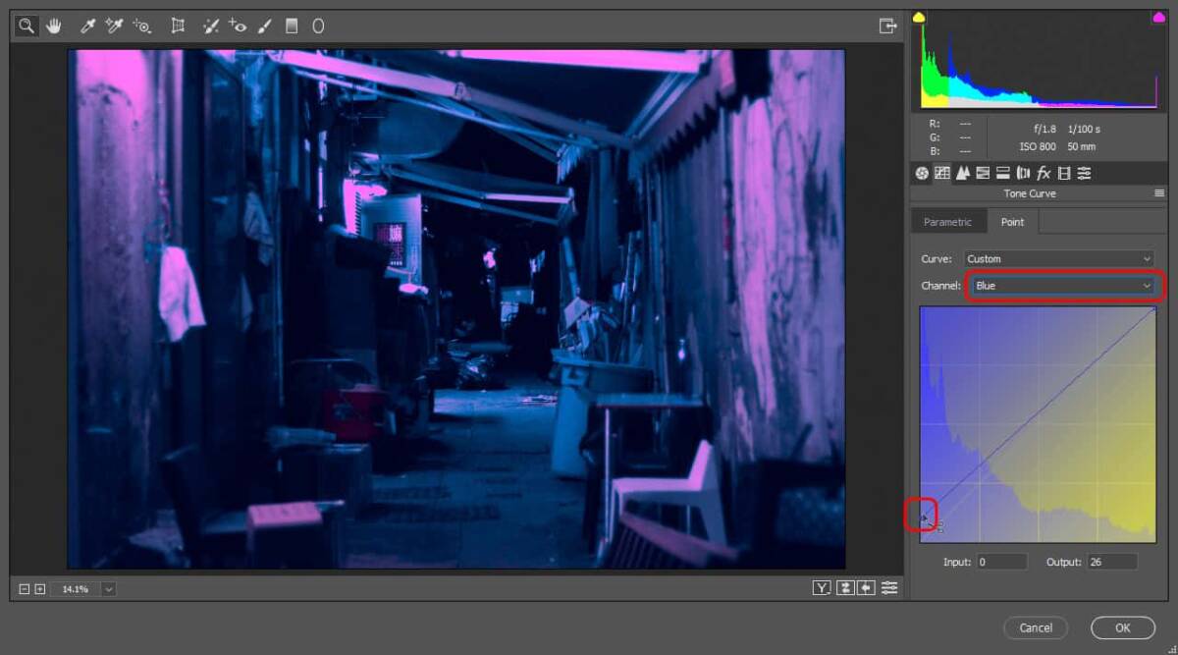Open the Detail panel
This screenshot has height=655, width=1178.
click(x=962, y=173)
